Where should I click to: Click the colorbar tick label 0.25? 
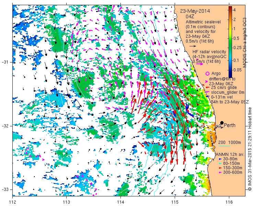[237, 48]
